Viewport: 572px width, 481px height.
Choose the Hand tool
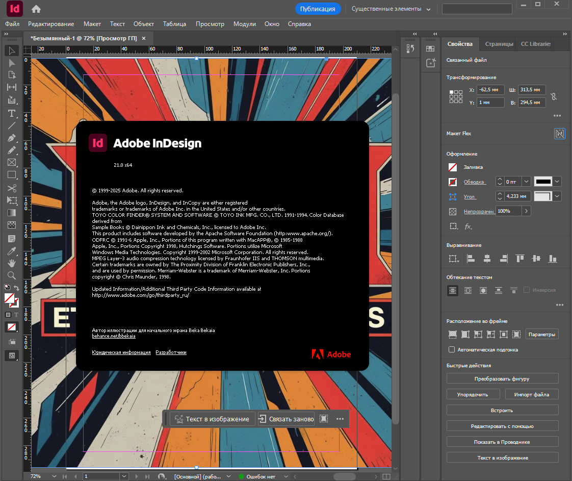[x=12, y=263]
